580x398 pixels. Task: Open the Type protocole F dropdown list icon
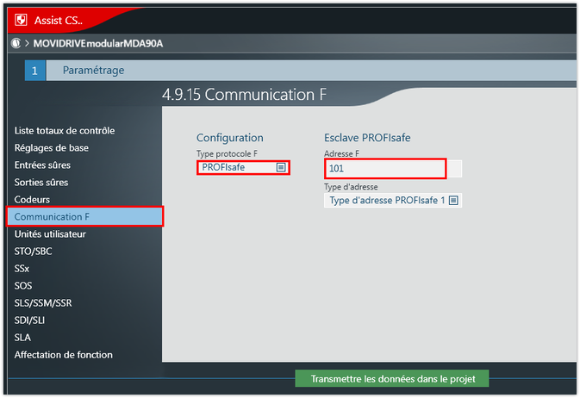(x=281, y=167)
